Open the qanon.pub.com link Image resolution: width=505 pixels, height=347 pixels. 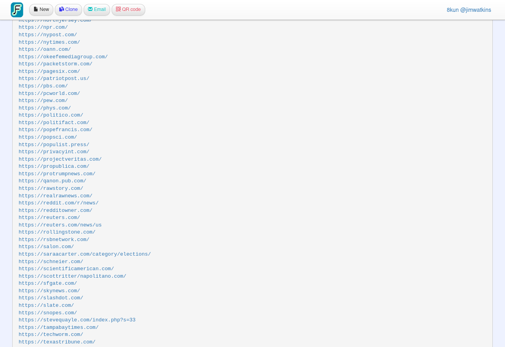coord(52,181)
